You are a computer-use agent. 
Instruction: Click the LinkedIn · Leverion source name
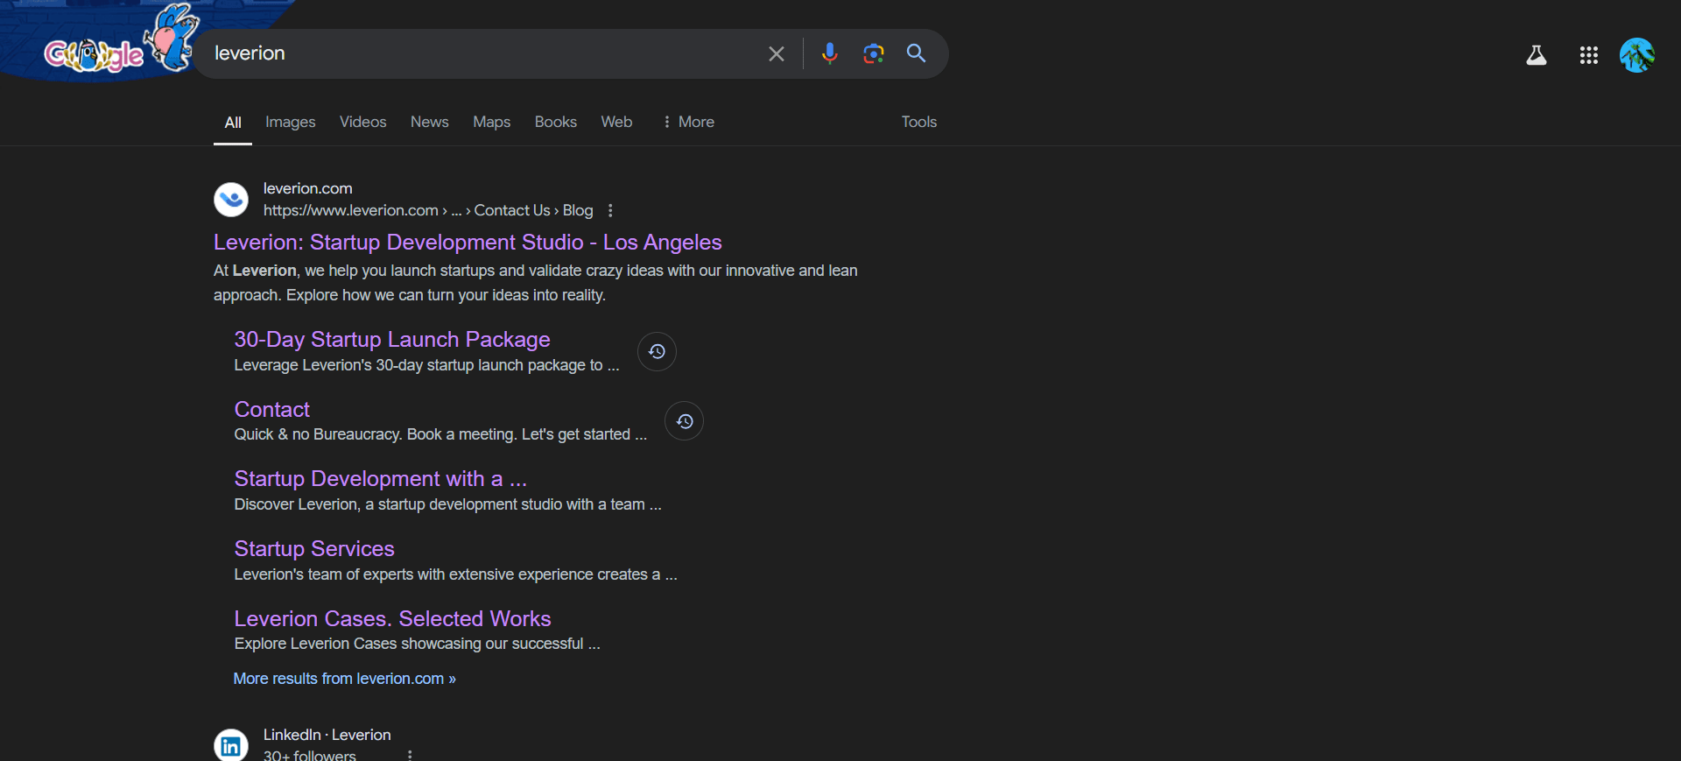pos(327,735)
